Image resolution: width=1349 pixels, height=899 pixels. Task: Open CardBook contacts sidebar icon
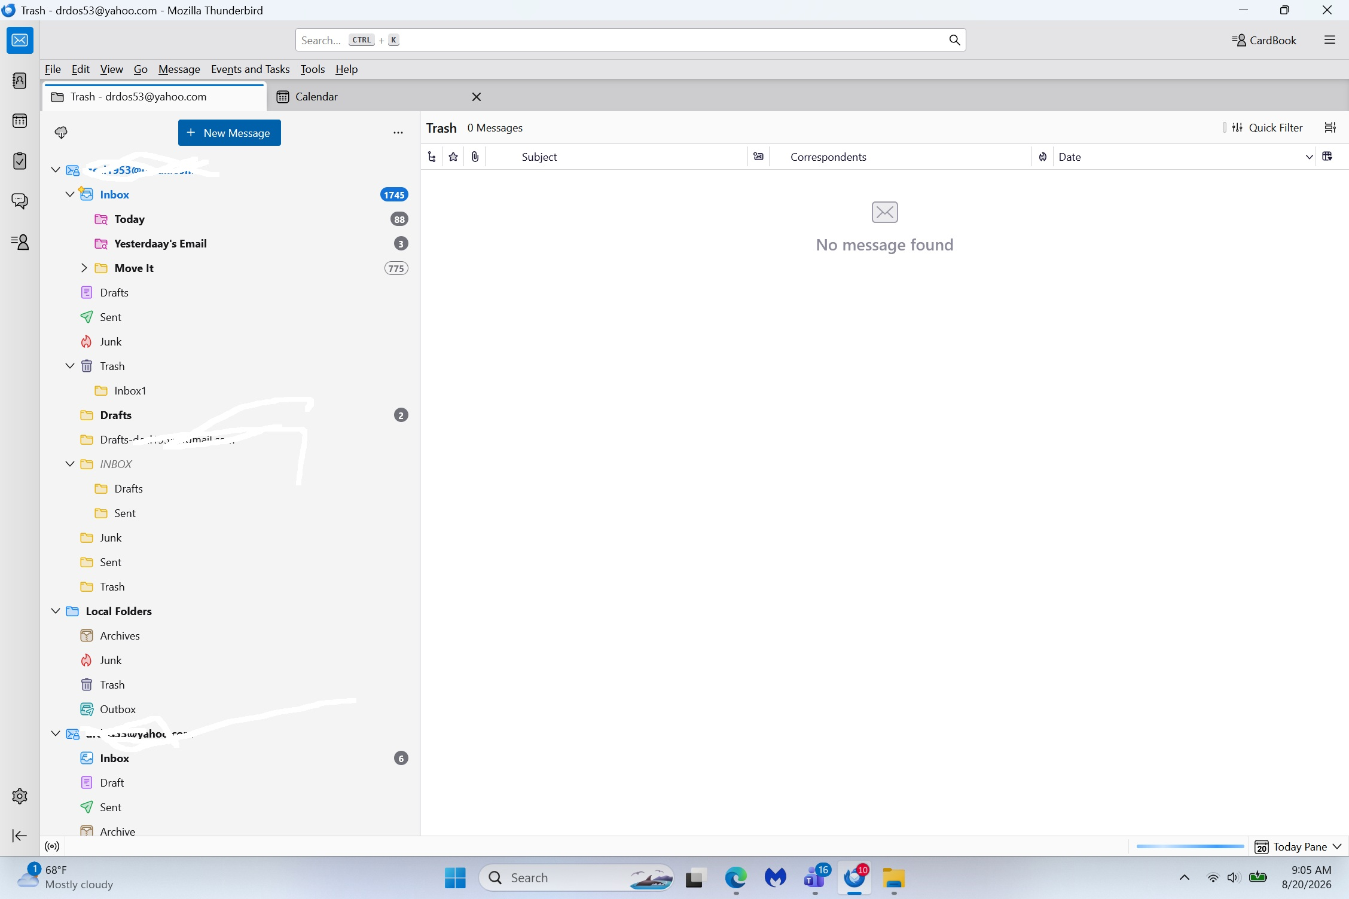(x=20, y=242)
